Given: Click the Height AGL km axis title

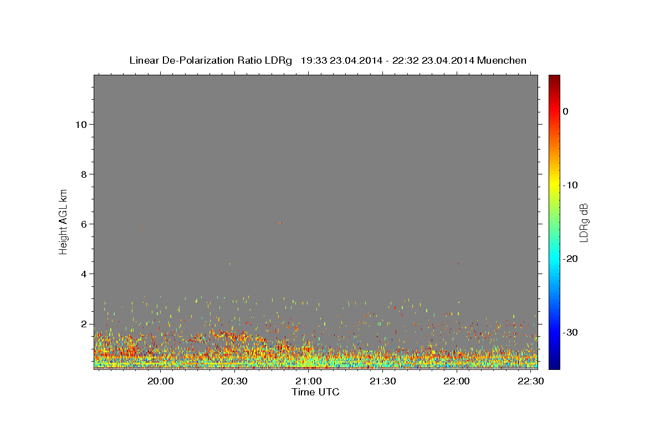Looking at the screenshot, I should [x=64, y=220].
